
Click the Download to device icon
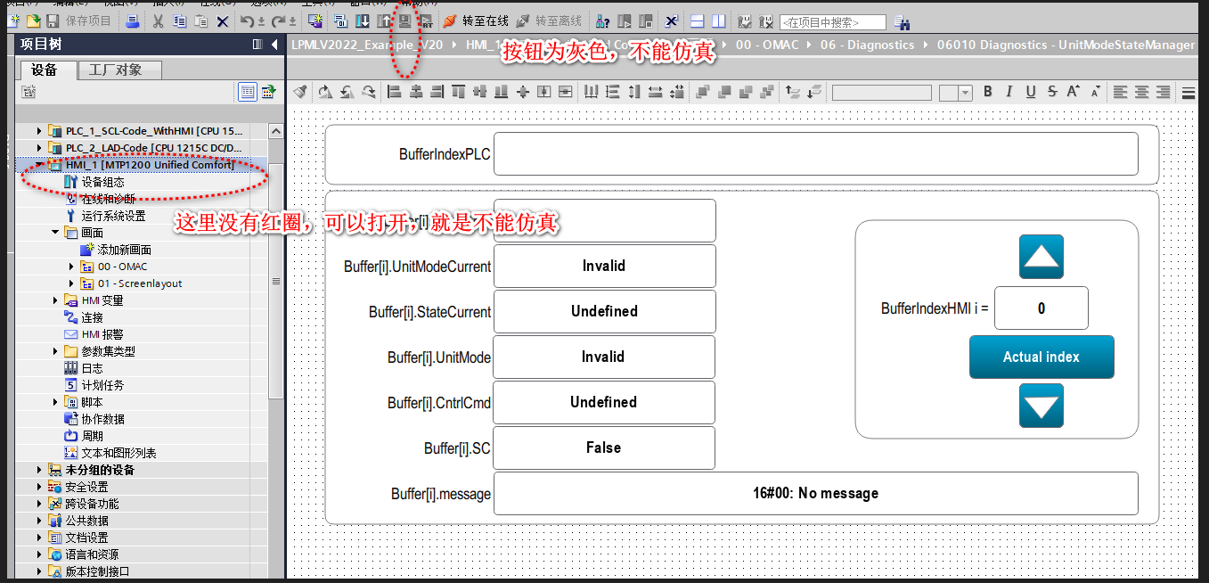point(362,21)
